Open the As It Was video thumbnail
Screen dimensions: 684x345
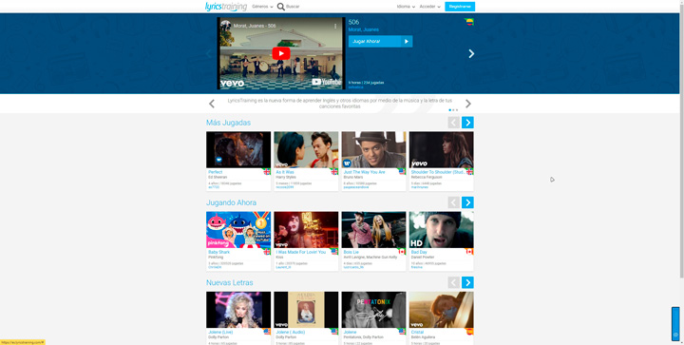(306, 149)
